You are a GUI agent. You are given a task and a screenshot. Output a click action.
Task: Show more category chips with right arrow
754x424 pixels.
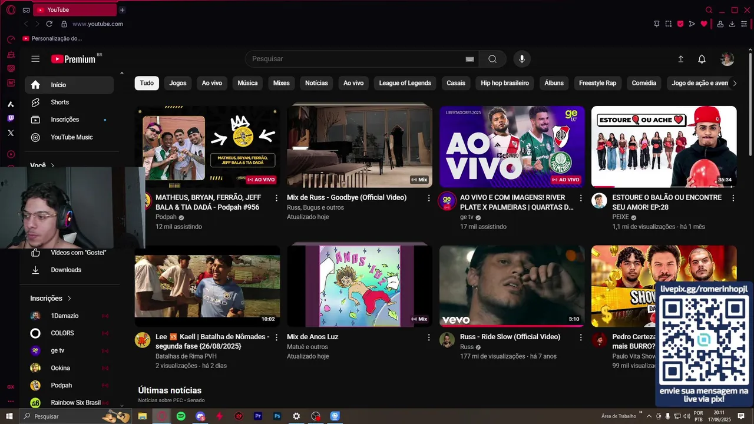[x=734, y=84]
